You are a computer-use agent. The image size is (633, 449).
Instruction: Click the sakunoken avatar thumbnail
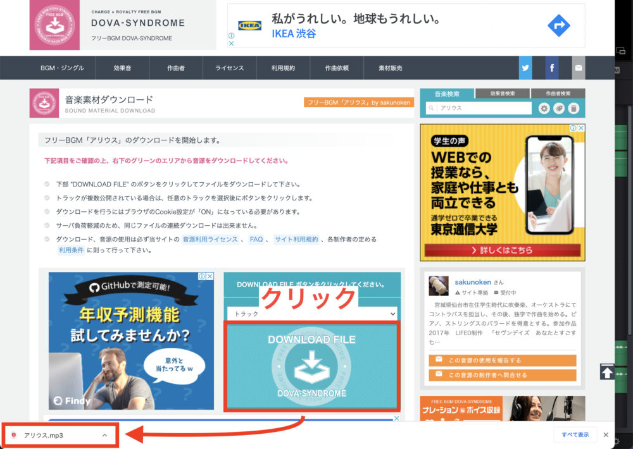[439, 286]
